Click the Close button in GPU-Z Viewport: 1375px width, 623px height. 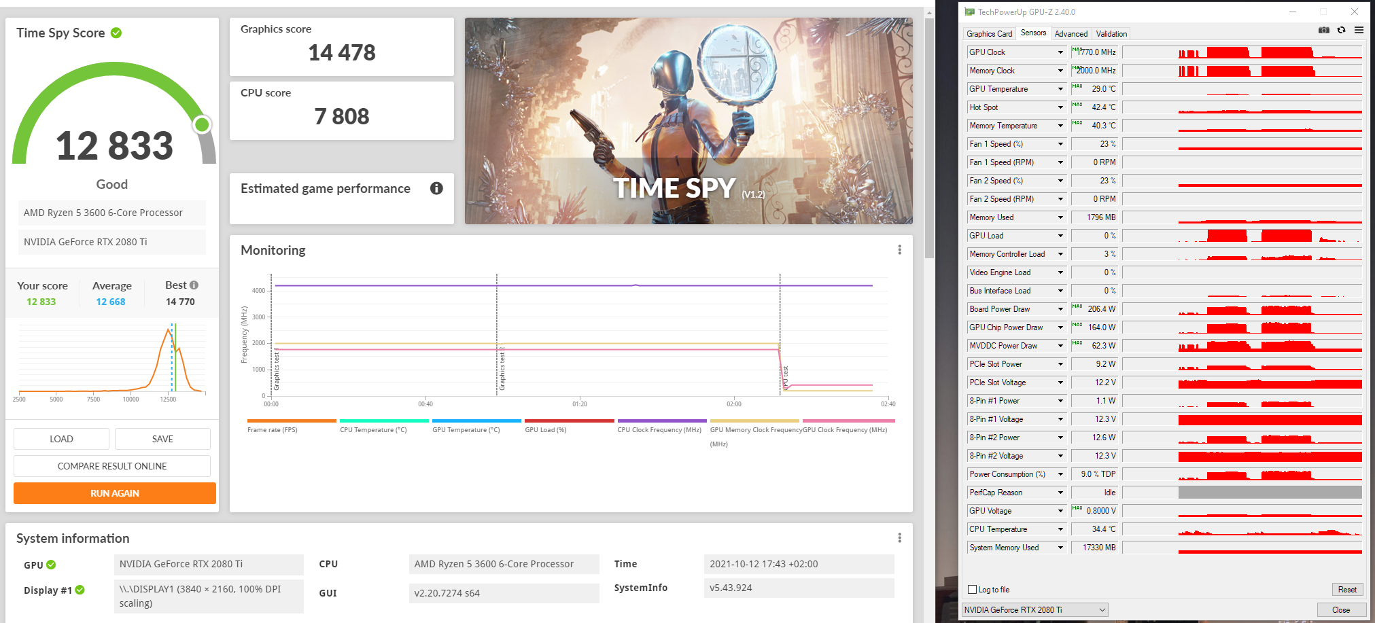[x=1340, y=609]
